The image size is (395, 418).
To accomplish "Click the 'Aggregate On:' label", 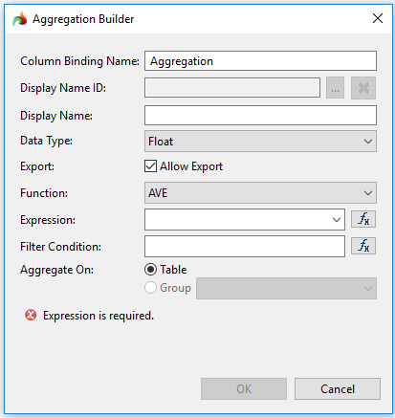I will pos(57,270).
